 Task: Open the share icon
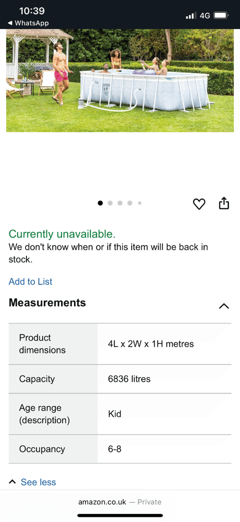(x=224, y=203)
